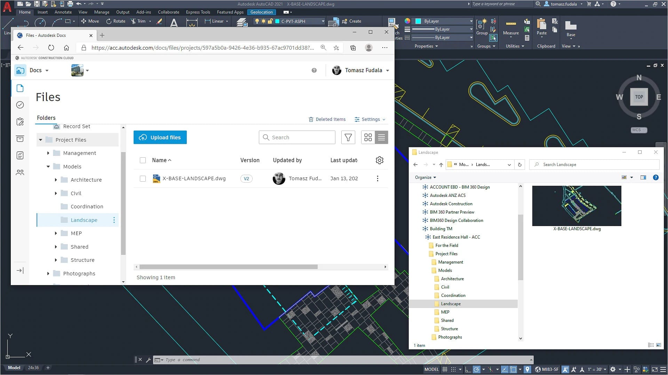
Task: Click the Measure ruler tool
Action: [511, 28]
